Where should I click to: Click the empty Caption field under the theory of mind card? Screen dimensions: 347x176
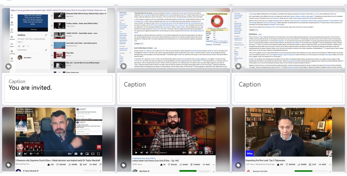tap(288, 89)
